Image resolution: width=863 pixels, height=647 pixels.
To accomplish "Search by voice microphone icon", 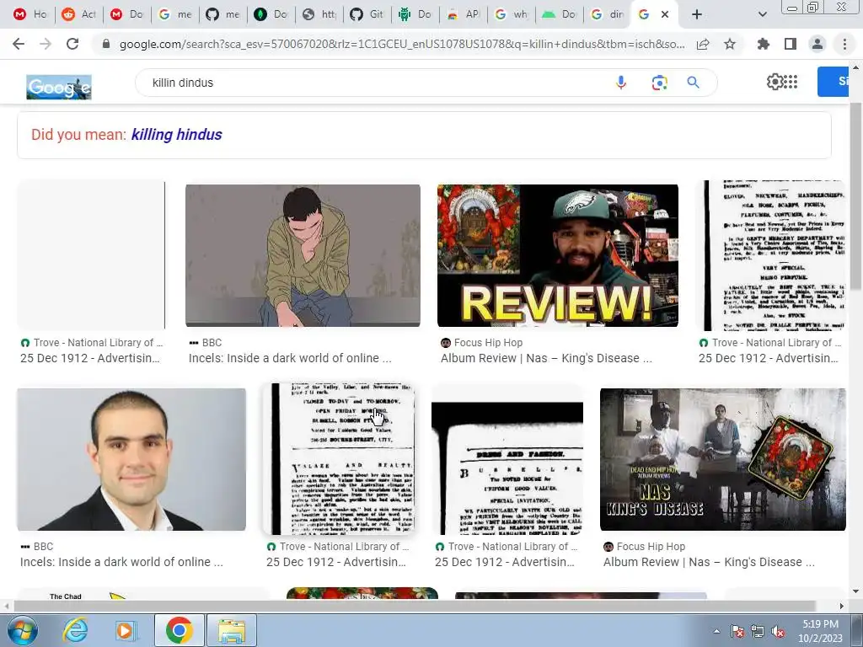I will [621, 83].
